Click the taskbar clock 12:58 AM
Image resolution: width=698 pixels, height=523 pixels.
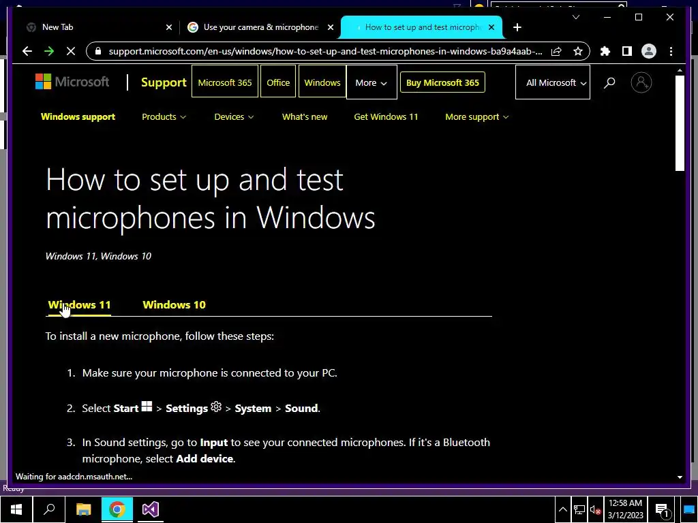(x=626, y=509)
